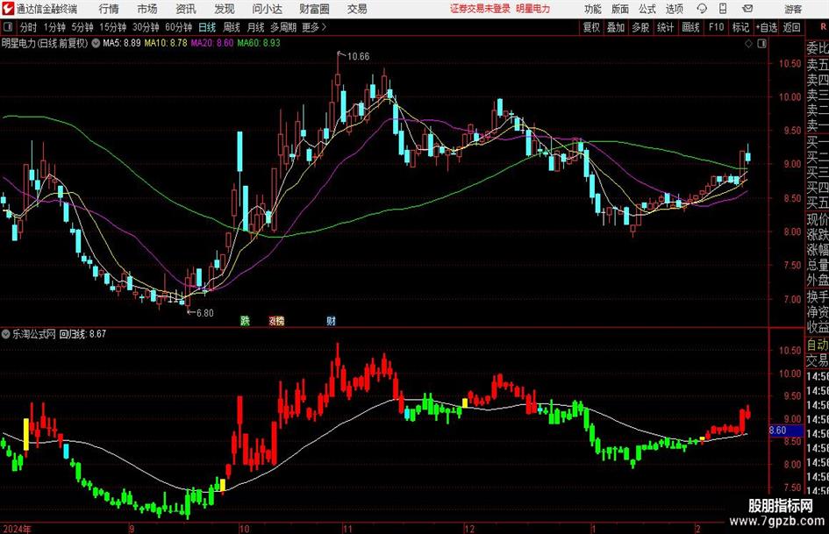Click the 委比 label in right panel
This screenshot has height=534, width=829.
click(x=817, y=48)
